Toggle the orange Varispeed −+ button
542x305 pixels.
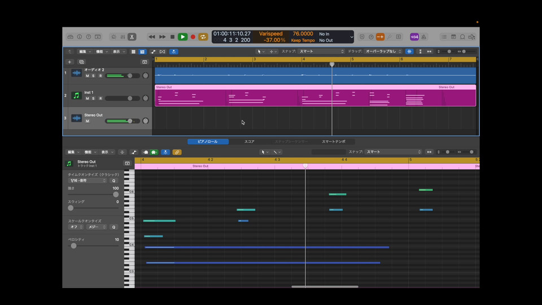pos(380,37)
